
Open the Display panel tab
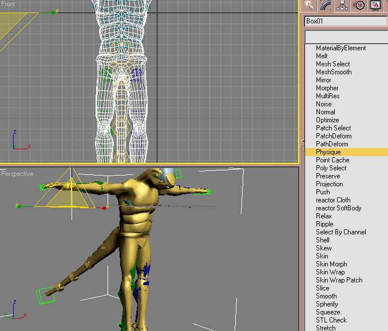375,6
